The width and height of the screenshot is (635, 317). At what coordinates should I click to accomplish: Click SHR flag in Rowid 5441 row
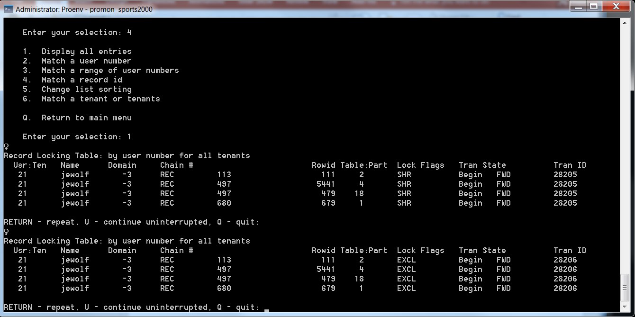[404, 184]
